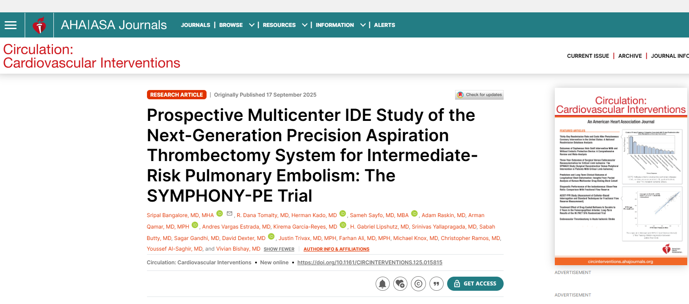689x304 pixels.
Task: Collapse author list with Show Fewer
Action: (x=279, y=249)
